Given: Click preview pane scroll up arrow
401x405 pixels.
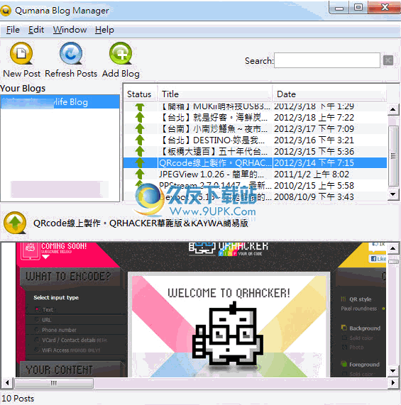Looking at the screenshot, I should point(393,248).
